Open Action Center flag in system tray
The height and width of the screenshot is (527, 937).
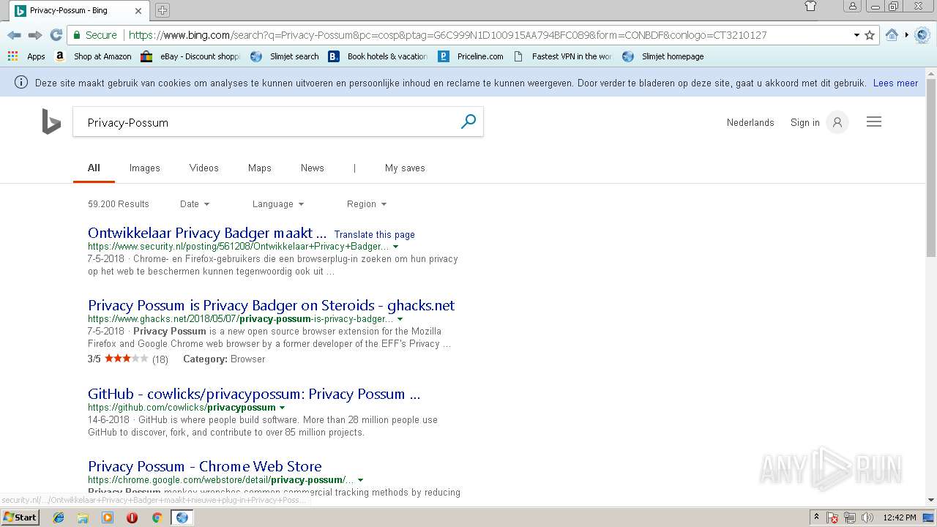(x=832, y=517)
